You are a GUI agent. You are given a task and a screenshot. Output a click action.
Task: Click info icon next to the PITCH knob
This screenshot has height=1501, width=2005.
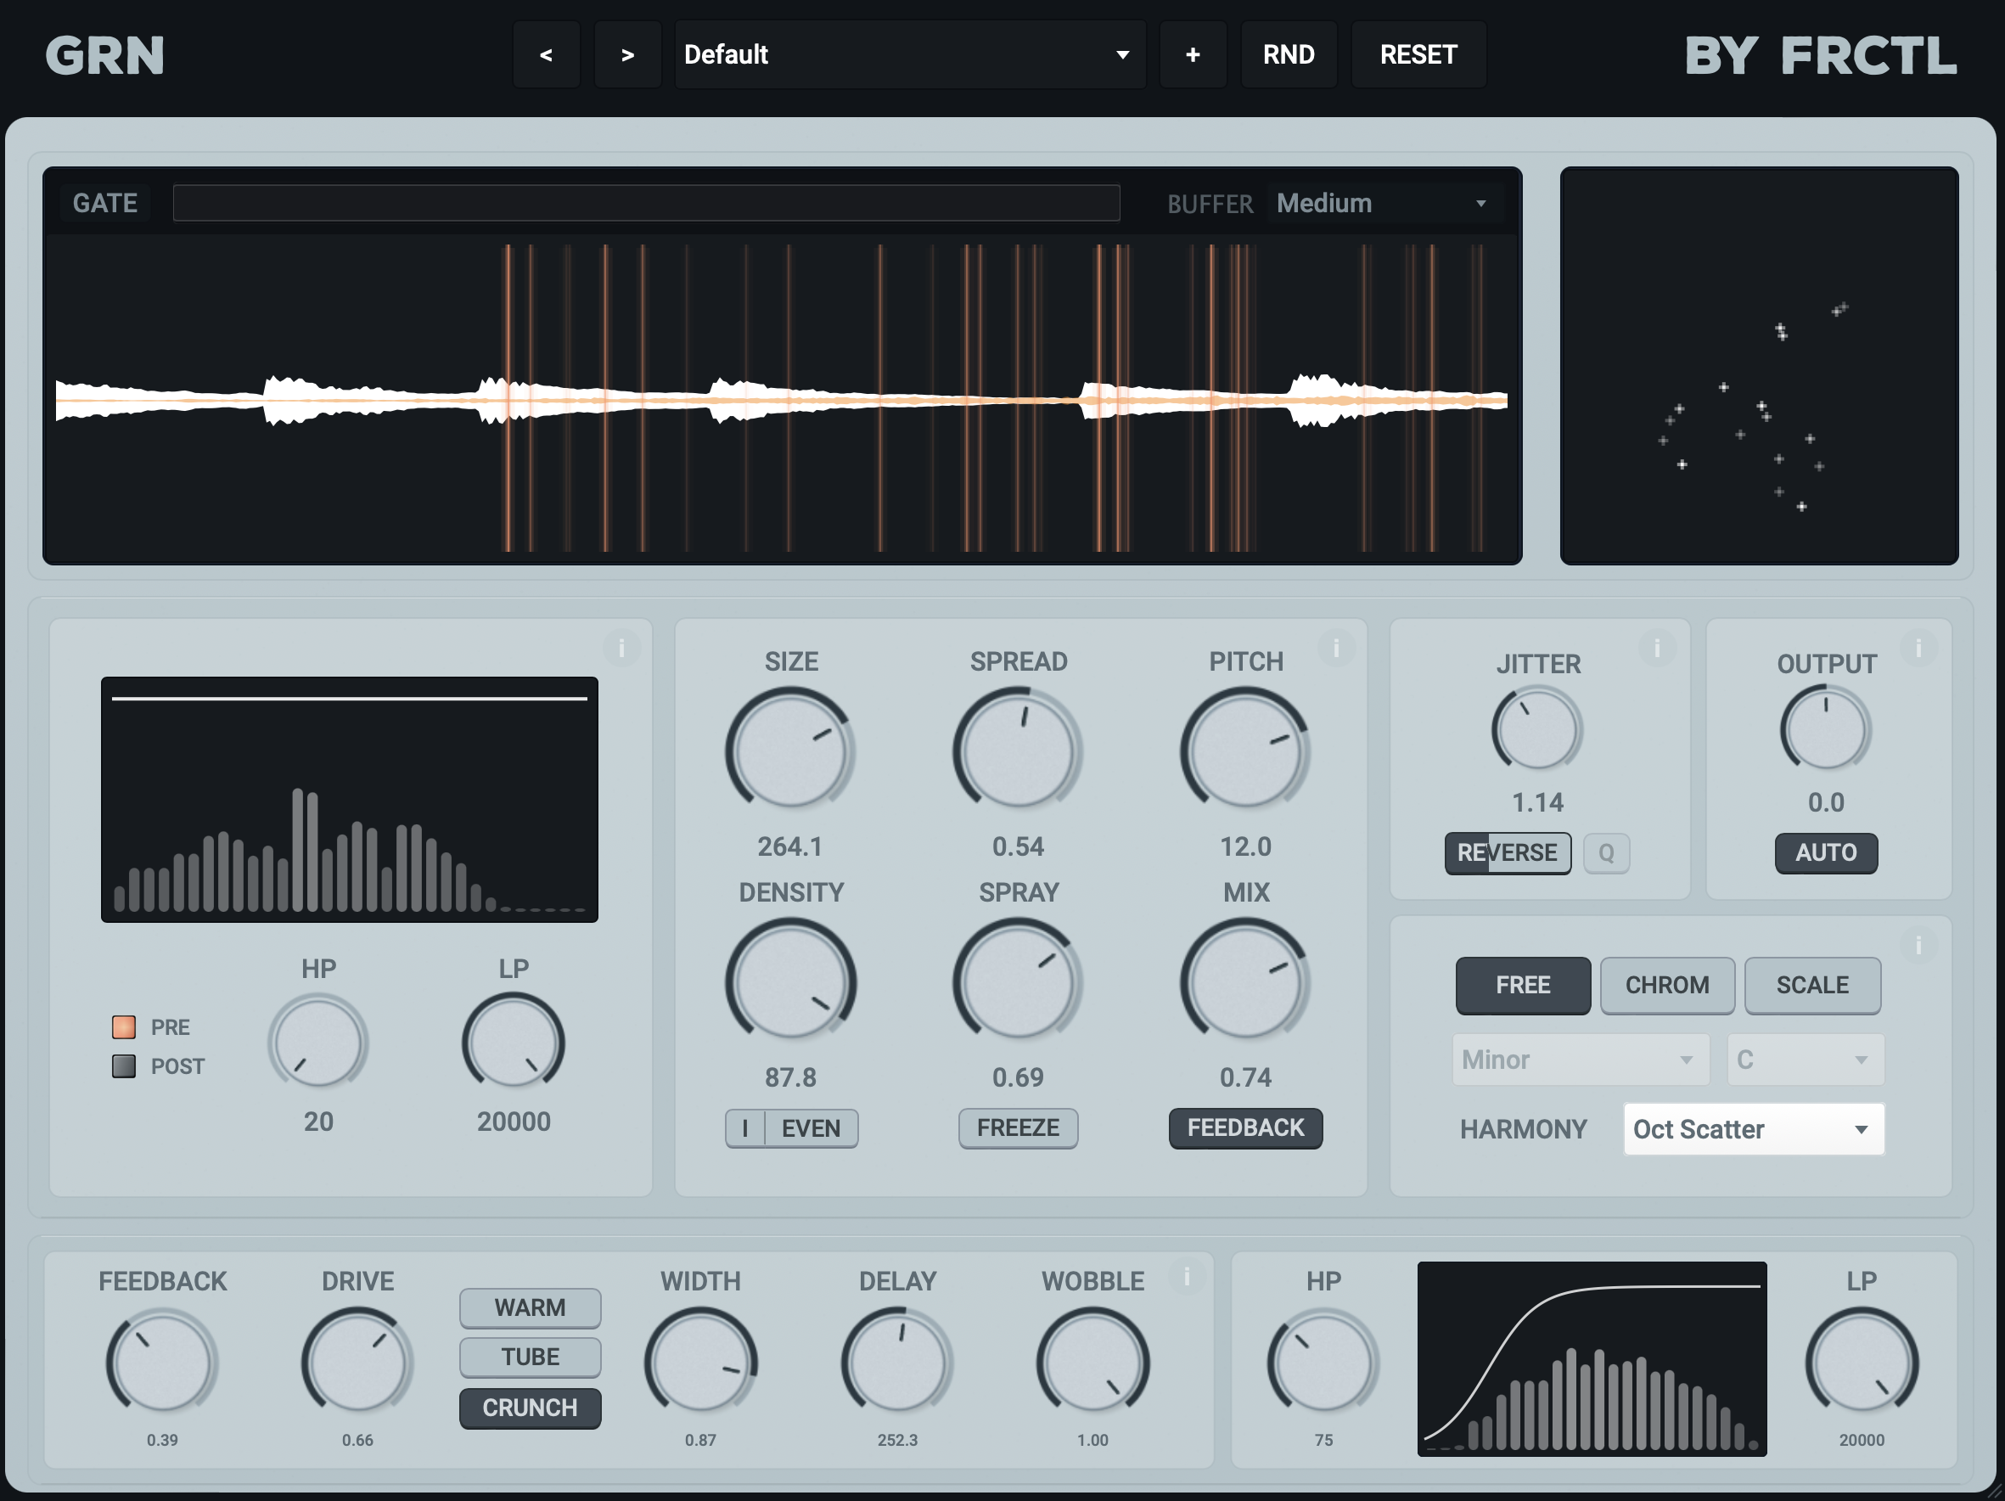(x=1335, y=648)
